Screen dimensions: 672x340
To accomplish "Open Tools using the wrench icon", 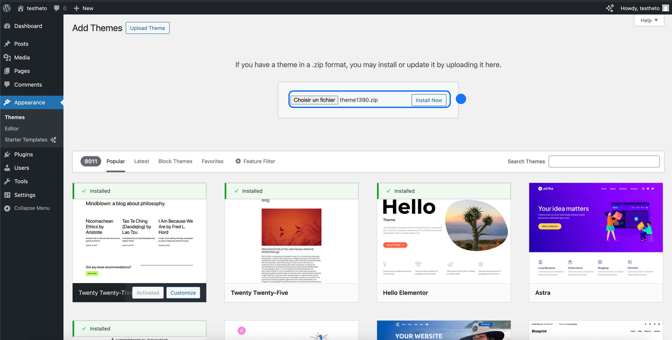I will click(x=7, y=181).
